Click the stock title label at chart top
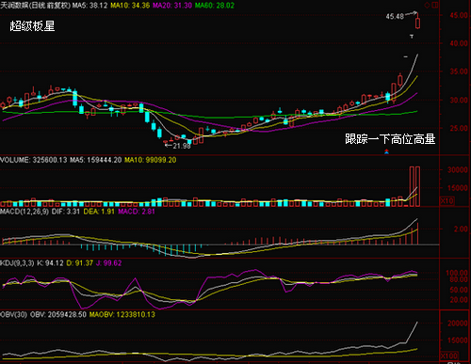This screenshot has height=364, width=471. 35,6
